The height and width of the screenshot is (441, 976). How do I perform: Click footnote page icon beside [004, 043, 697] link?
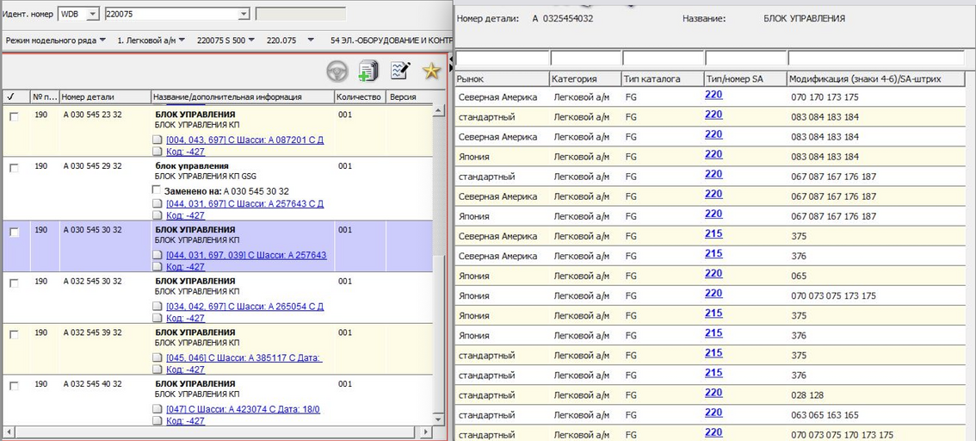coord(158,140)
